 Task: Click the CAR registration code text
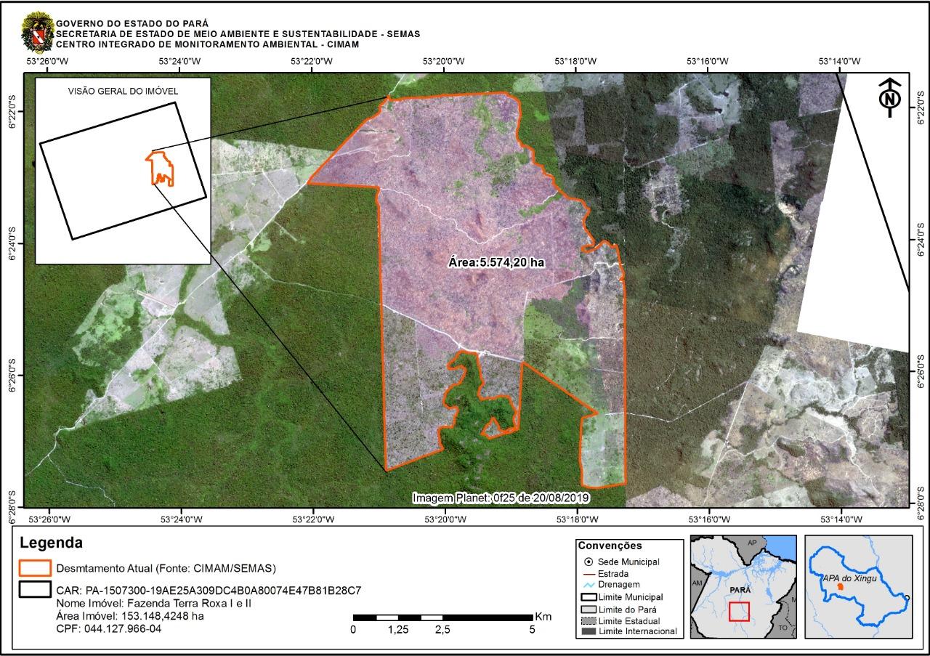coord(209,590)
